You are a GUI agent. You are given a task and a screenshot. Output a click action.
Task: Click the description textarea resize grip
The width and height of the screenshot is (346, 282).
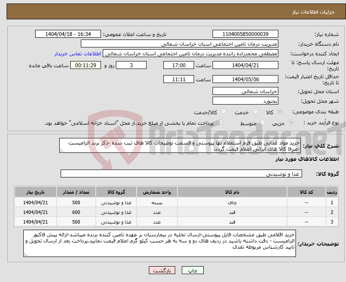61,151
